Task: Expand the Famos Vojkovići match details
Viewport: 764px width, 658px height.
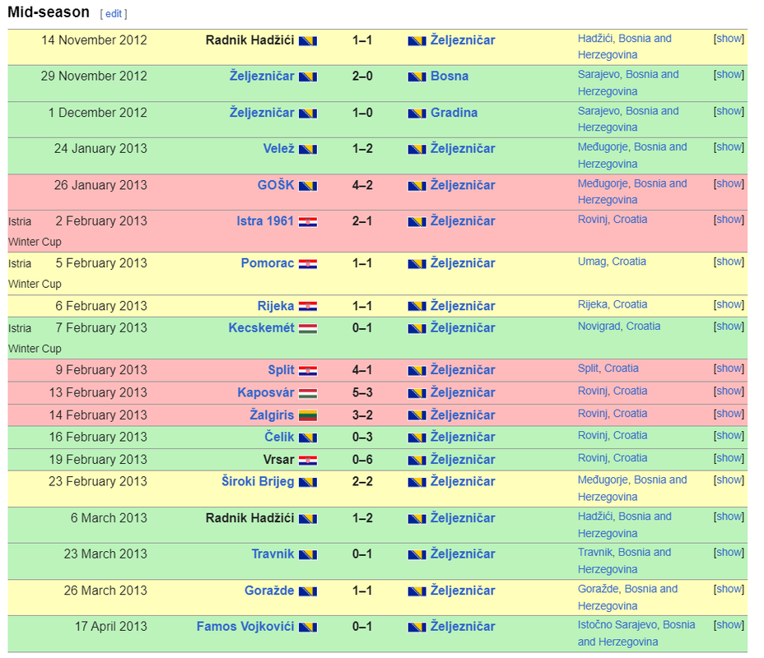Action: coord(729,625)
